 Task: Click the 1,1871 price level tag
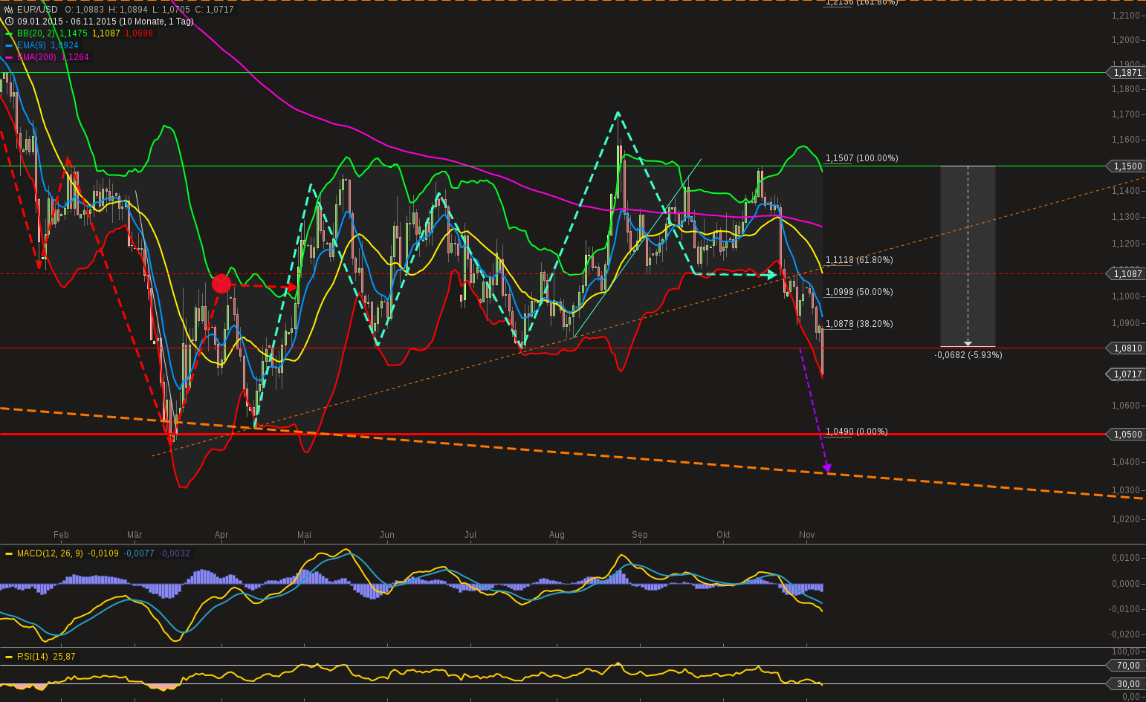click(x=1127, y=73)
